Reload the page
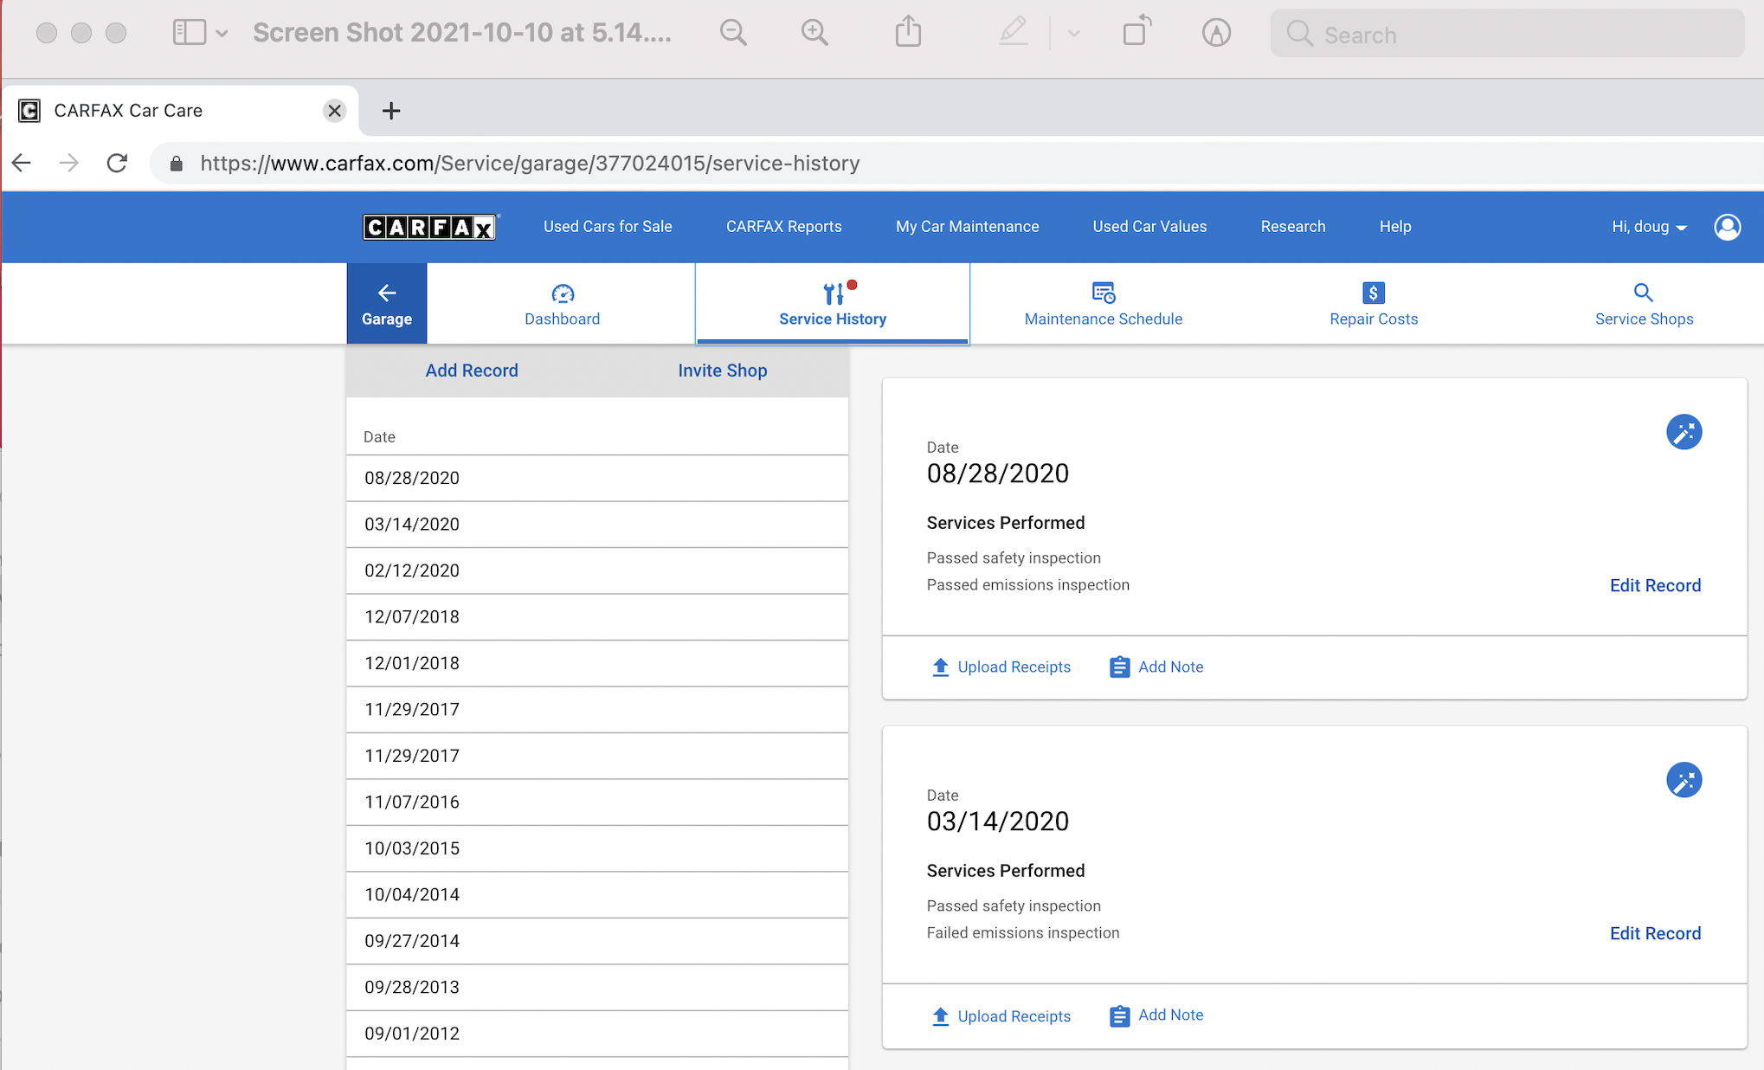Viewport: 1764px width, 1070px height. pos(117,163)
